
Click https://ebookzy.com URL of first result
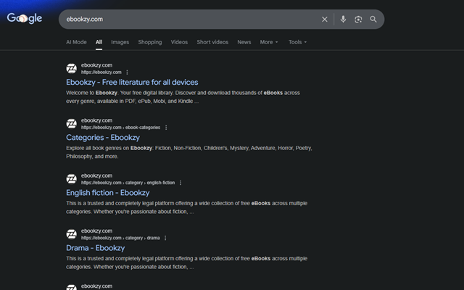[x=101, y=72]
